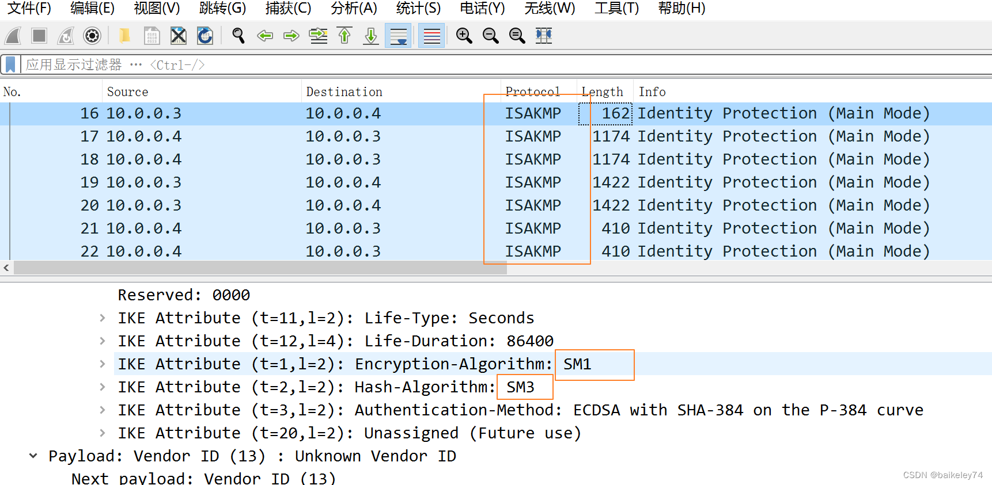
Task: Open the 电话(Y) menu
Action: coord(482,9)
